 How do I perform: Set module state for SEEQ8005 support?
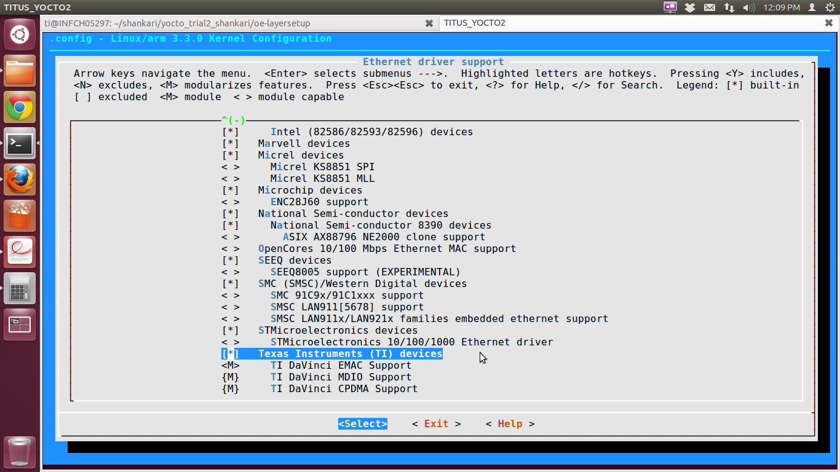pyautogui.click(x=231, y=272)
